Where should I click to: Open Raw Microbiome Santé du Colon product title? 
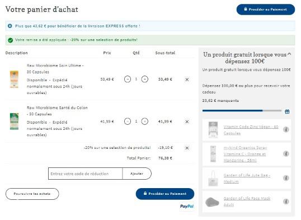pos(57,111)
